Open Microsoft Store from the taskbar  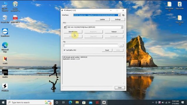tap(84, 102)
